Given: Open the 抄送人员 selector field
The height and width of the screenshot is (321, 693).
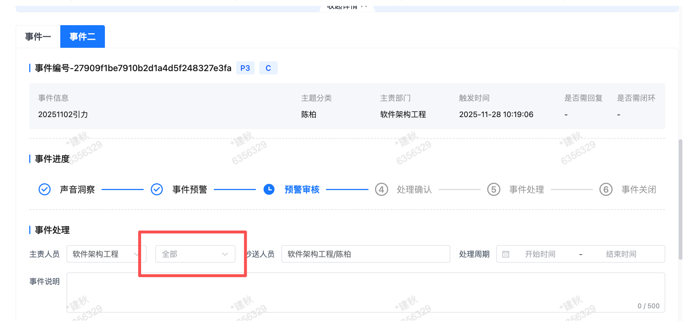Looking at the screenshot, I should (366, 254).
